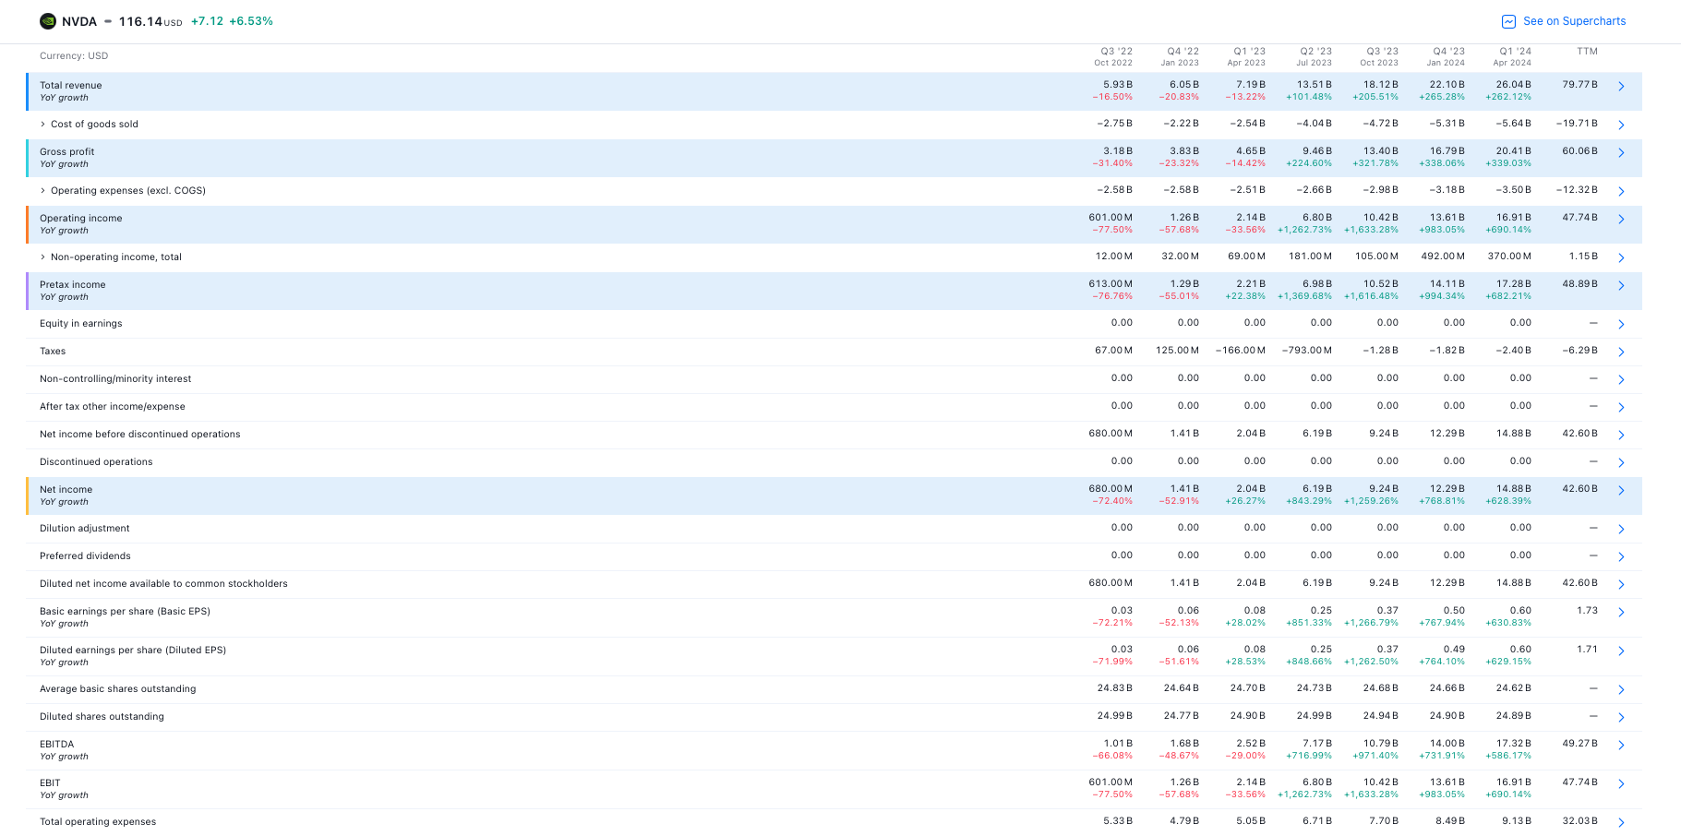Click the Pretax income row label
1681x836 pixels.
73,284
